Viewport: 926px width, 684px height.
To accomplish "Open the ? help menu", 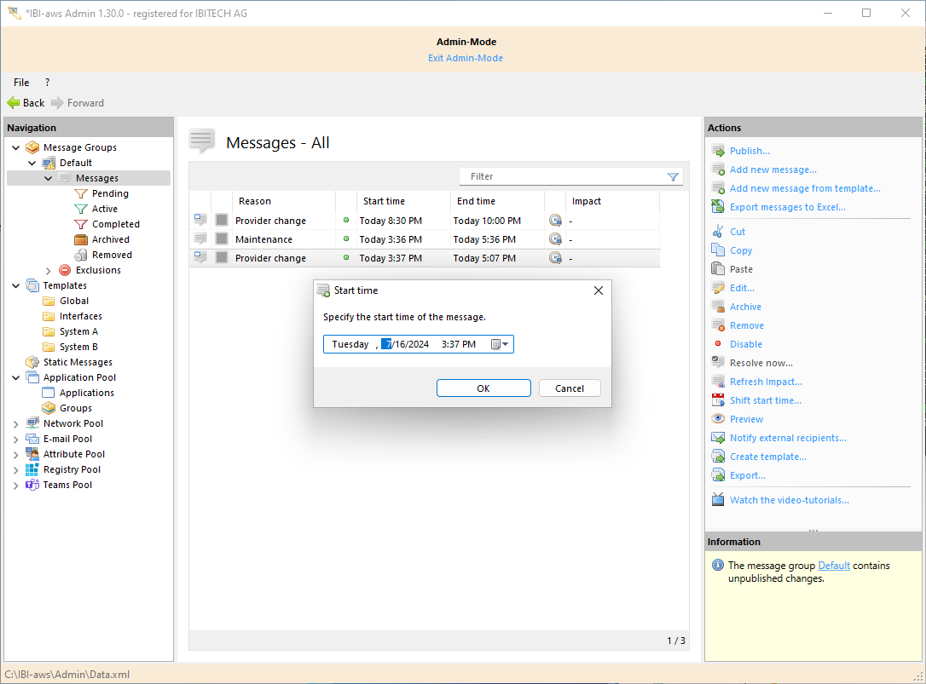I will (x=47, y=83).
